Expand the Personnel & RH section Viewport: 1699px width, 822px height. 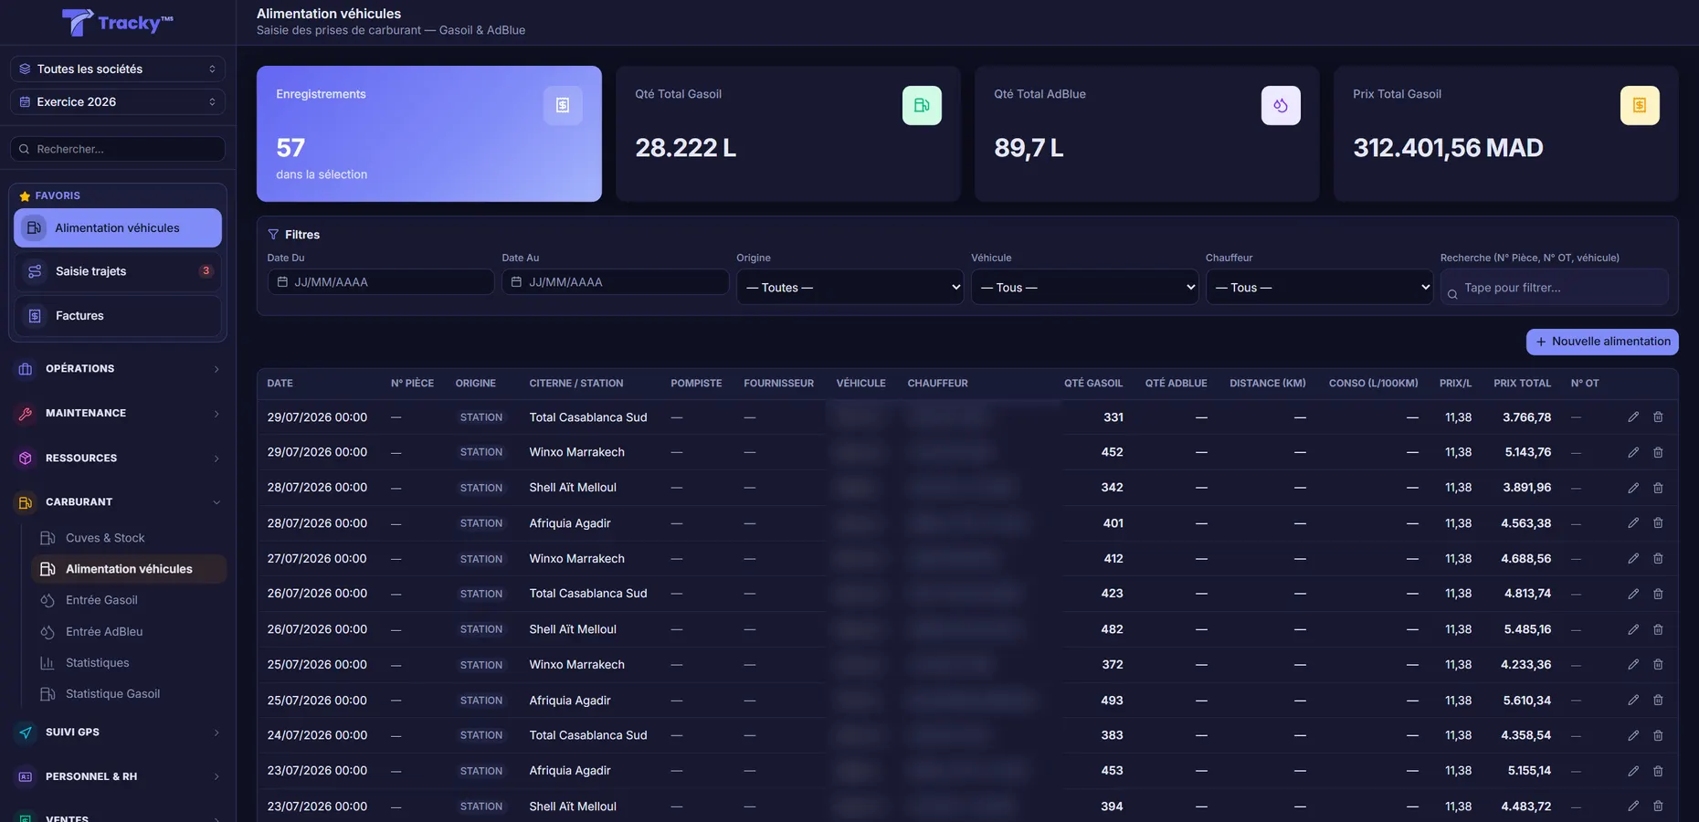coord(118,777)
